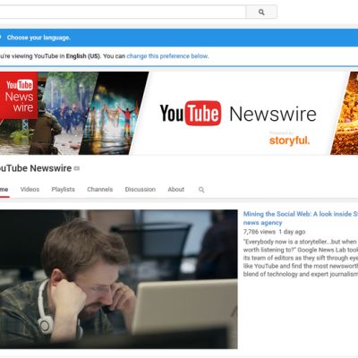The image size is (358, 358).
Task: Click the 'English (US)' text
Action: (x=83, y=56)
